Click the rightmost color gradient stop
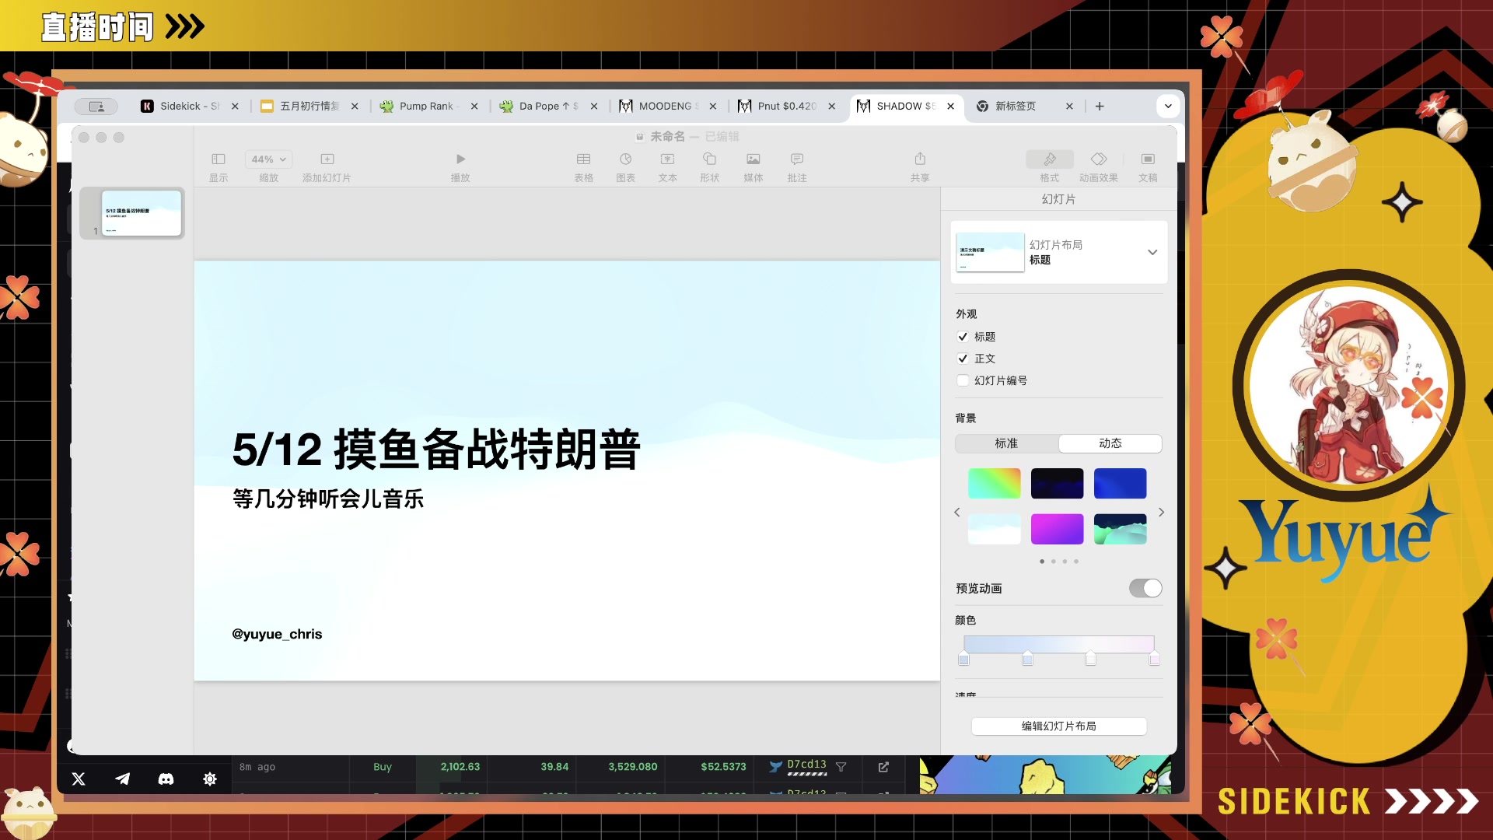 [1154, 659]
